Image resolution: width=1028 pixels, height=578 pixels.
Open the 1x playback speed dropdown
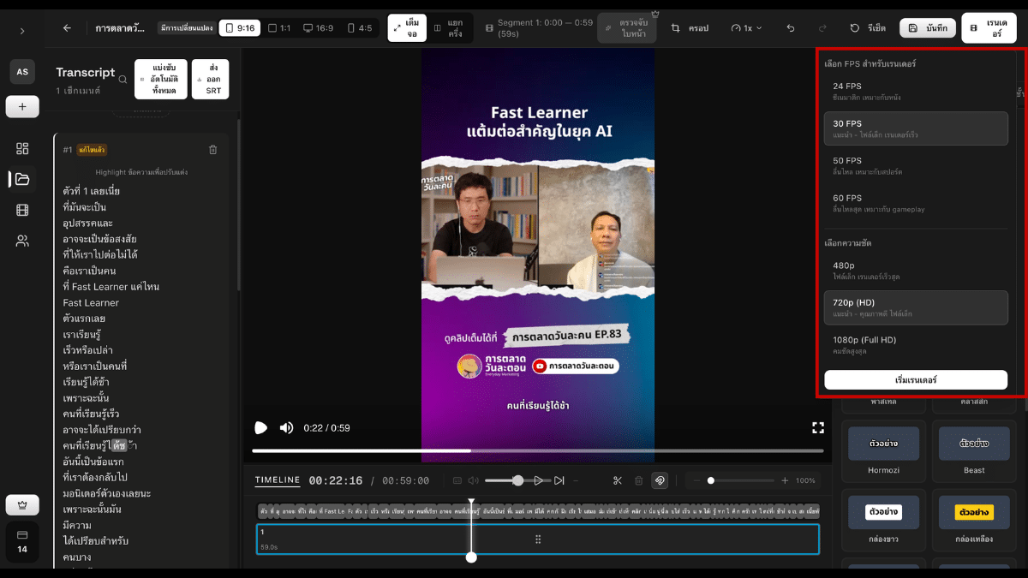[x=746, y=28]
